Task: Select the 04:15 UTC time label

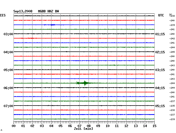Action: click(160, 88)
